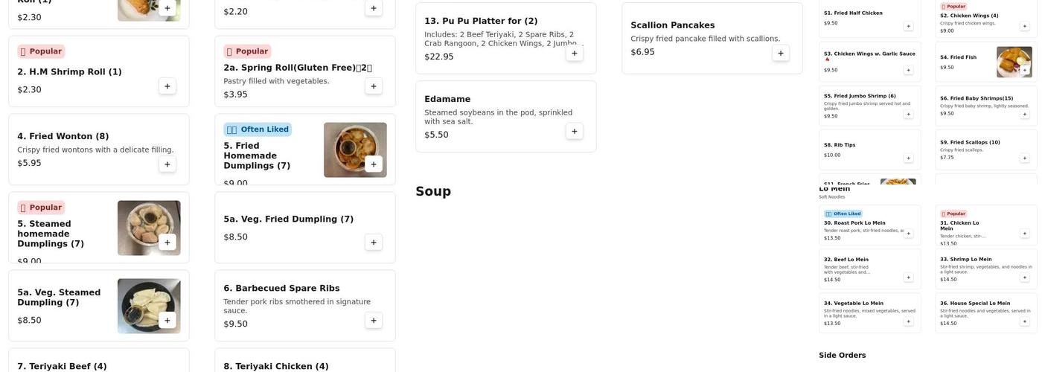The height and width of the screenshot is (372, 1042).
Task: Open the 7. Teriyaki Beef (4) item
Action: pyautogui.click(x=63, y=366)
